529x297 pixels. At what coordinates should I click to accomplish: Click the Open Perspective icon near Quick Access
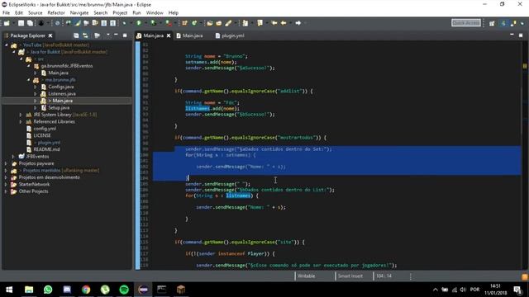(492, 23)
